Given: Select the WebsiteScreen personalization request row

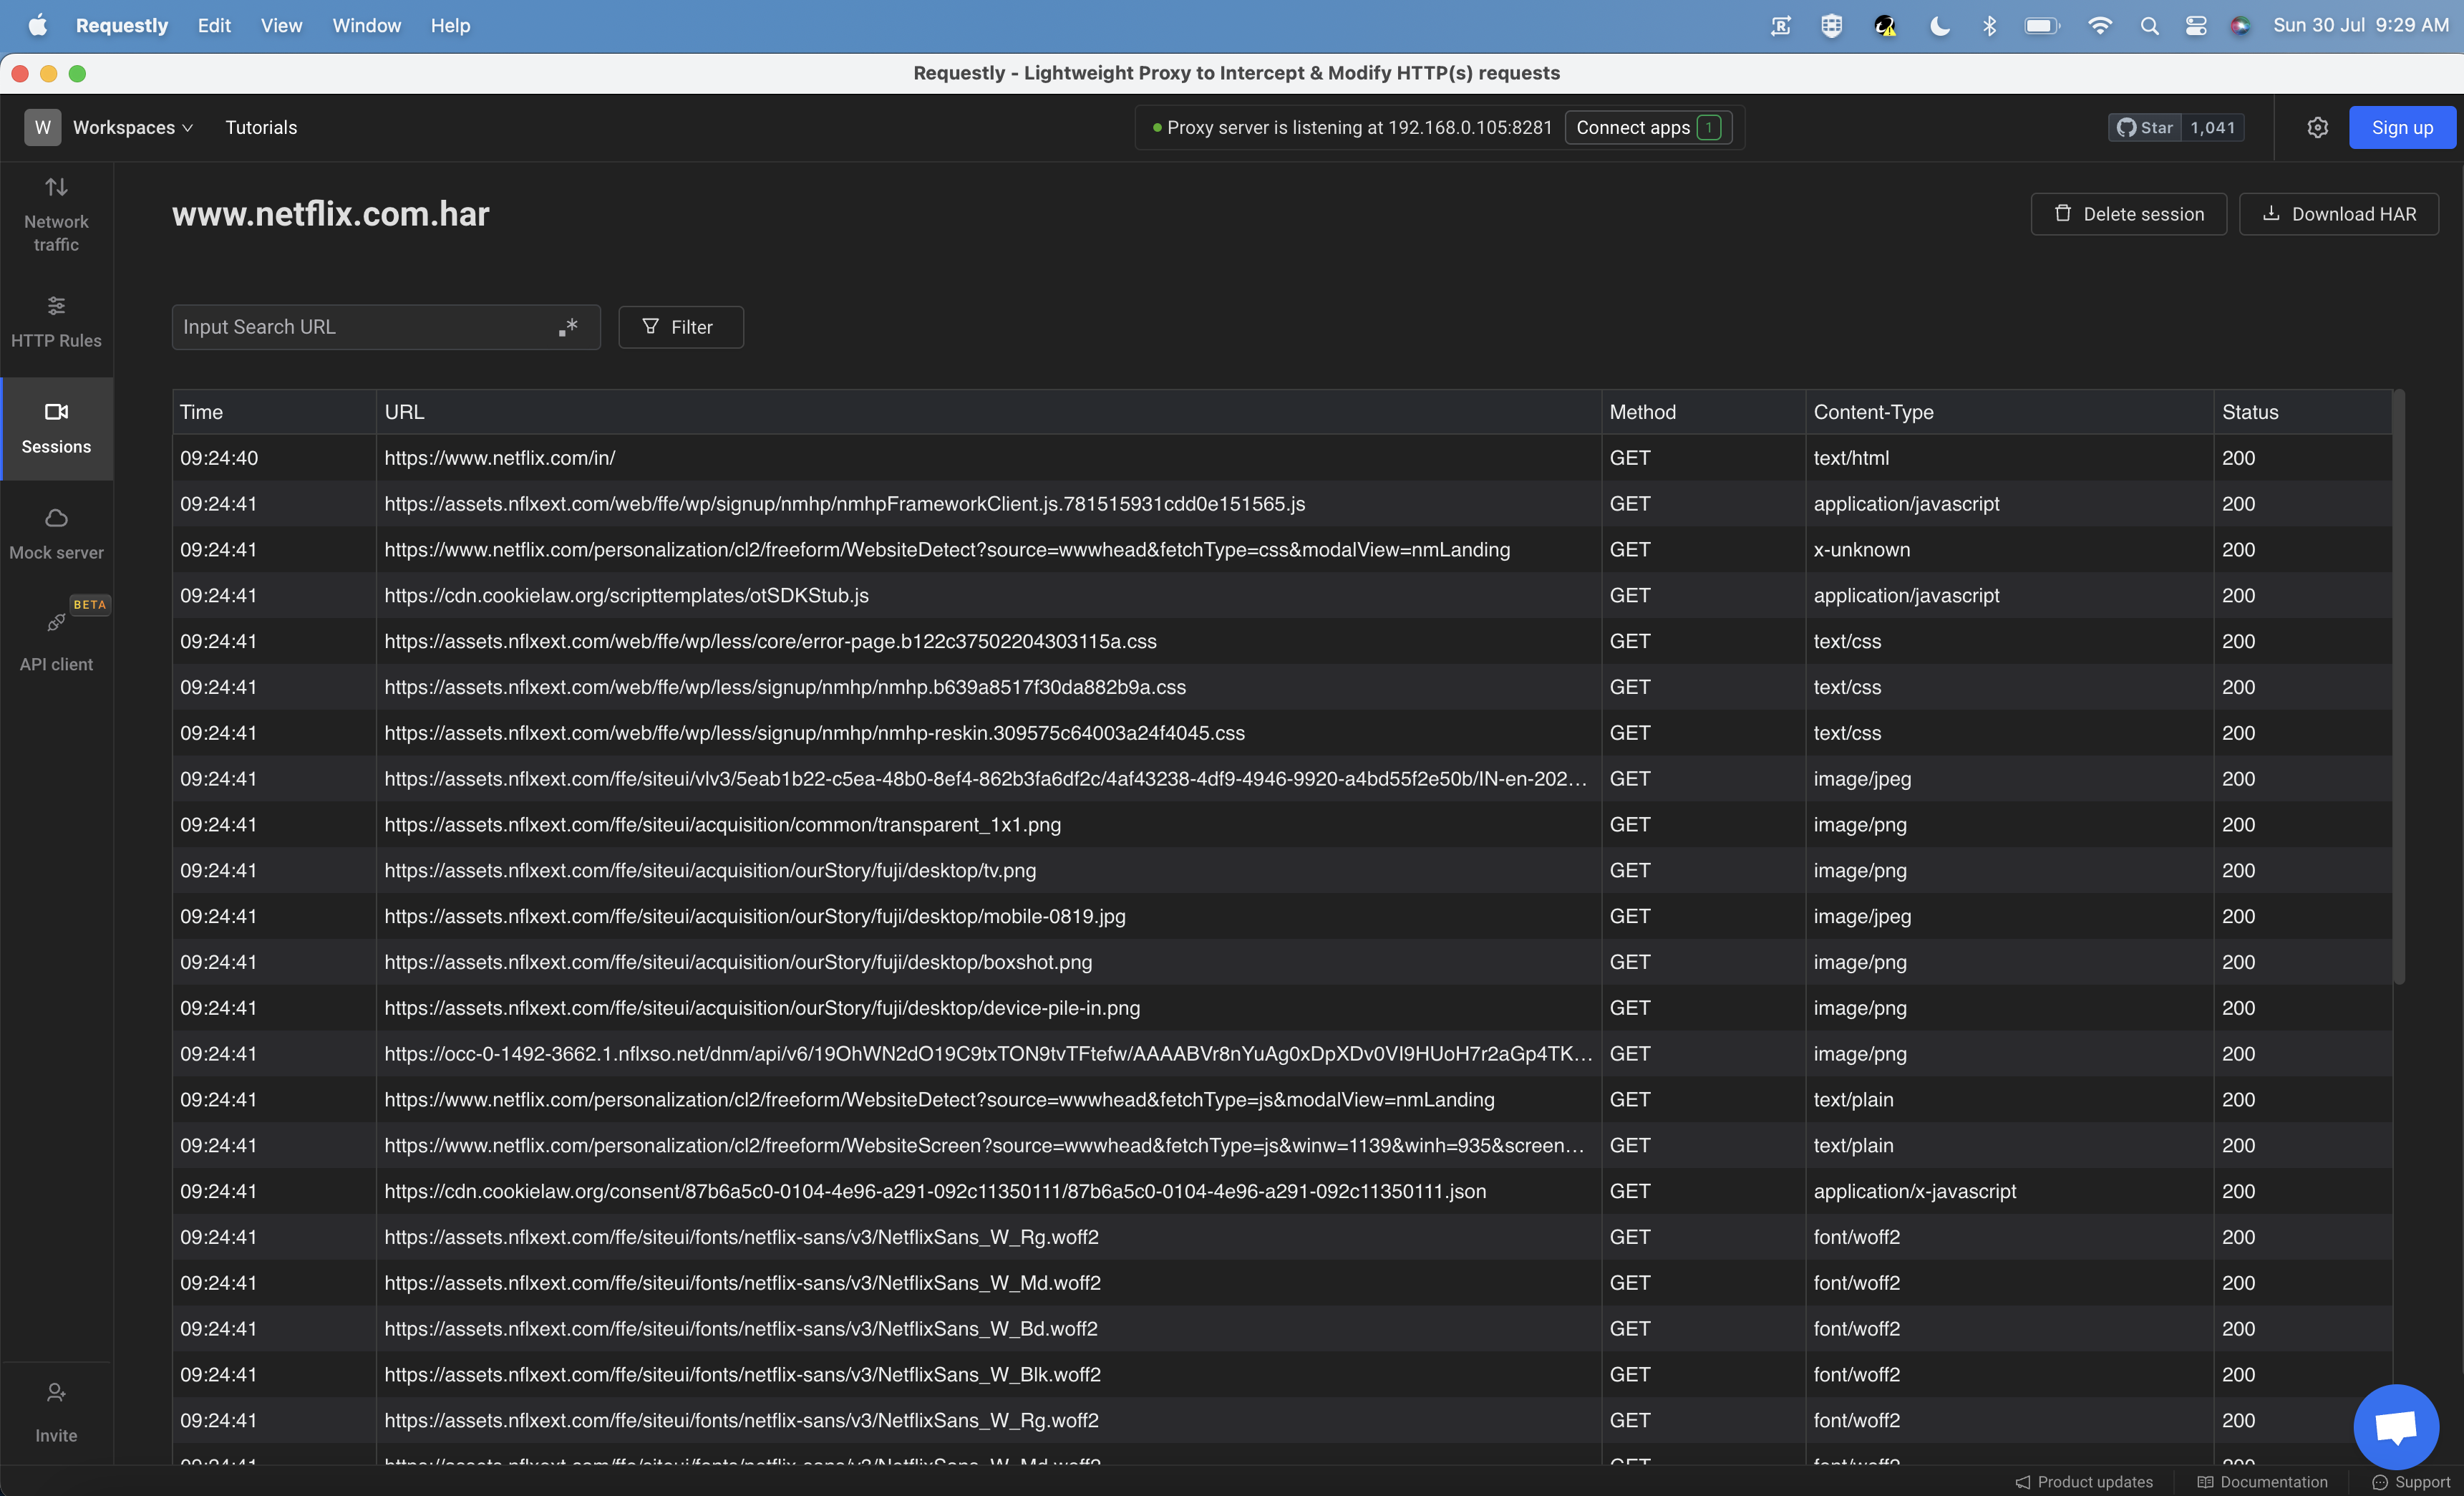Looking at the screenshot, I should click(x=1282, y=1146).
